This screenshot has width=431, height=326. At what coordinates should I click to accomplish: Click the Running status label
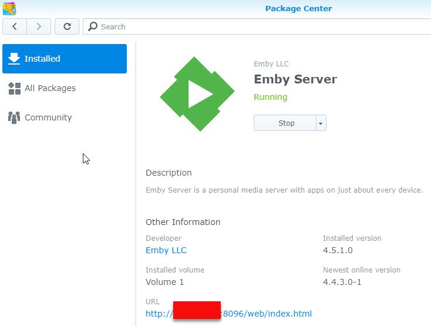(x=271, y=97)
